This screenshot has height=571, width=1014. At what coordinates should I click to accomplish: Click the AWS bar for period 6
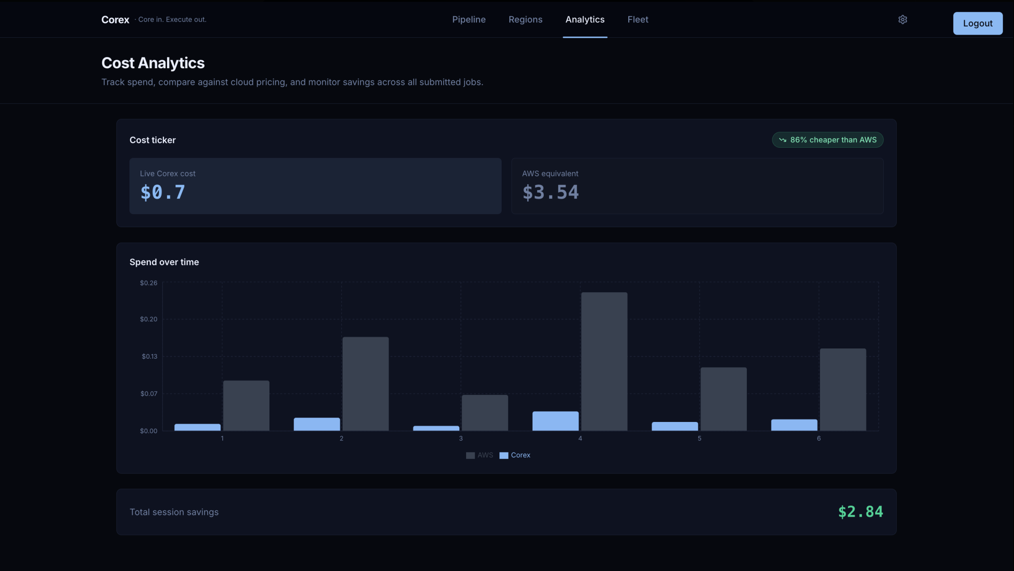point(843,390)
